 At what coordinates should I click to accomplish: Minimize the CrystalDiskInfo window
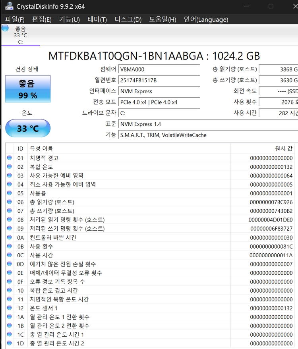point(246,6)
